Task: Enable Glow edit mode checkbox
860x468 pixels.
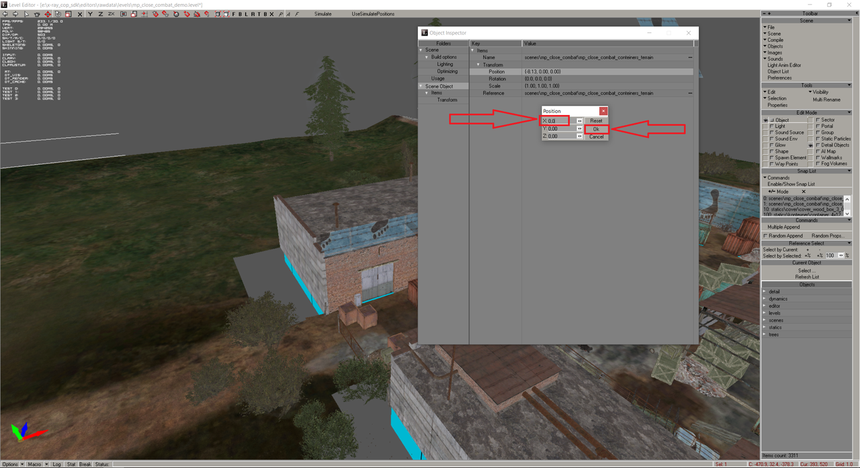Action: 773,145
